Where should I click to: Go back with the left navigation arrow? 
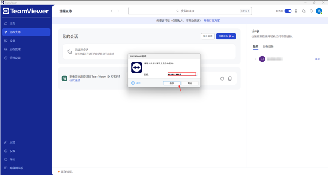point(112,11)
